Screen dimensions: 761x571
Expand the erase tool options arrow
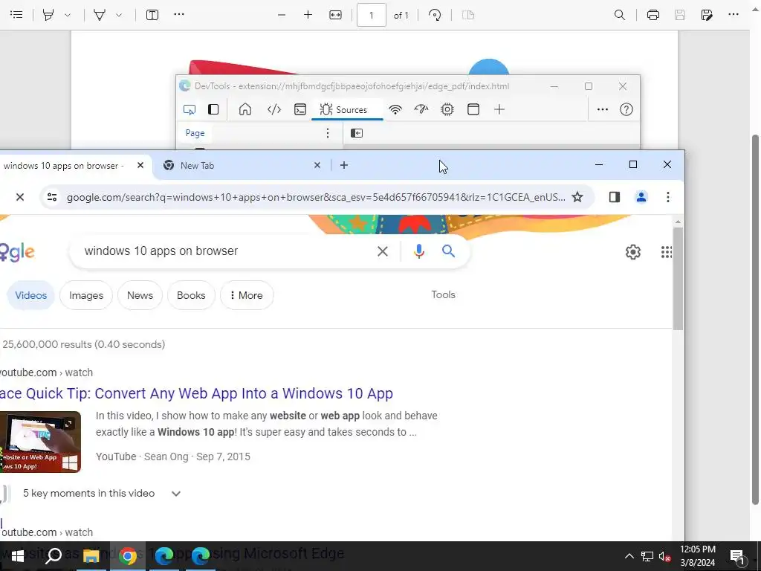tap(118, 15)
